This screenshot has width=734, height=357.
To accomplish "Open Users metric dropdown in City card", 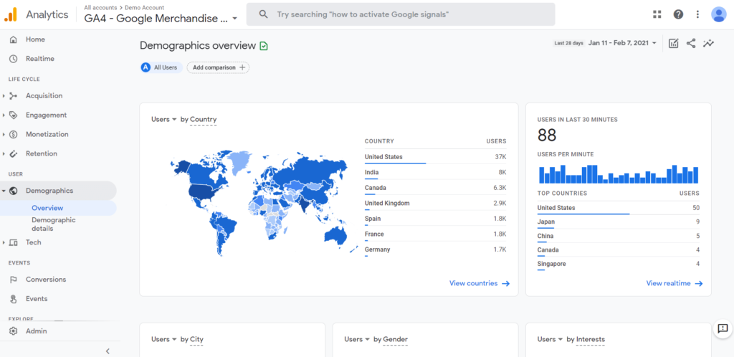I will 164,339.
